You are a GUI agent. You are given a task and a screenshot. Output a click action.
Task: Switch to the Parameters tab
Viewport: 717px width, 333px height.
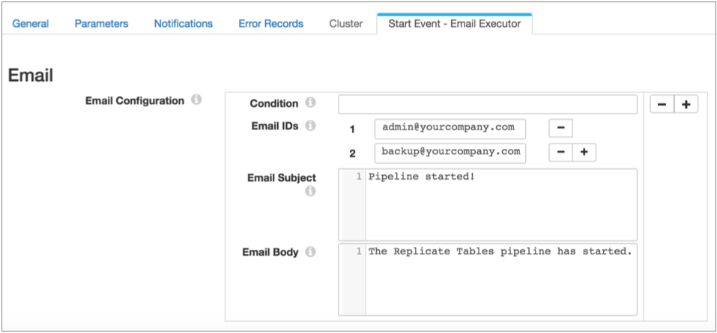[101, 23]
